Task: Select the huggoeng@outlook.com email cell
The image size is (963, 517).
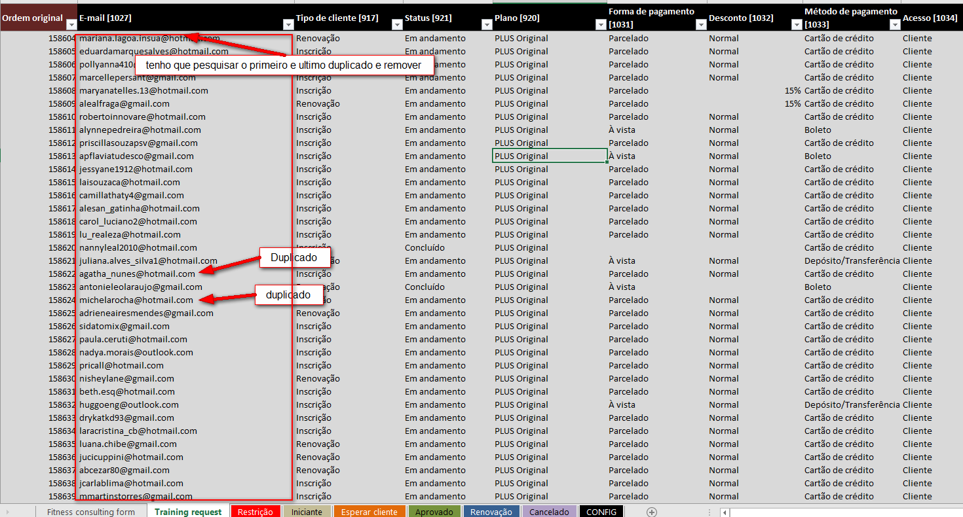Action: click(x=185, y=404)
